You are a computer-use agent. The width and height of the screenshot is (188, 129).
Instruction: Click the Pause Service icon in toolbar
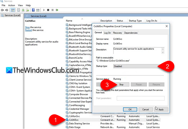53,10
